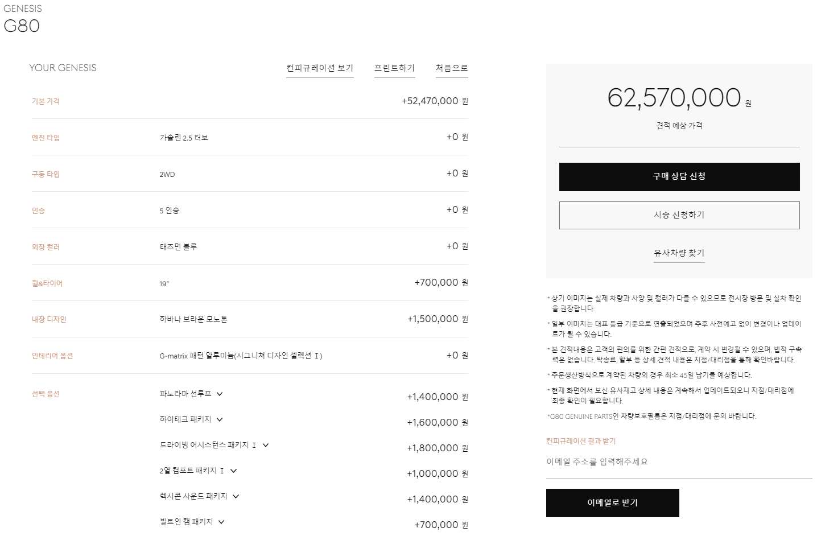
Task: Click the +1,800,000 원 드라이빙 어시스턴스 price
Action: (438, 448)
